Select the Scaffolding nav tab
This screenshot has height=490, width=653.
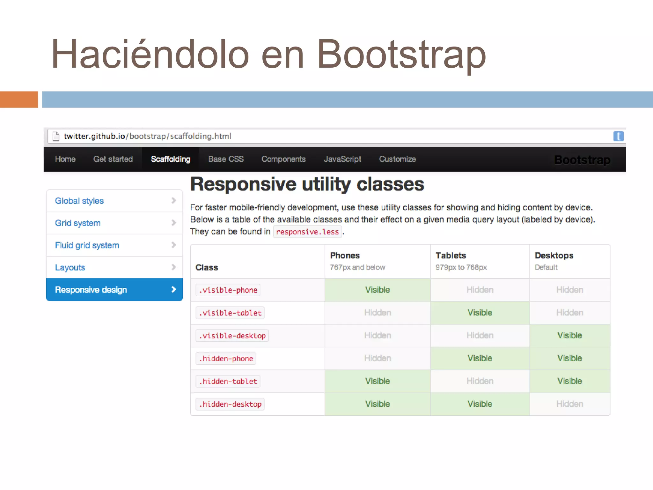(171, 159)
